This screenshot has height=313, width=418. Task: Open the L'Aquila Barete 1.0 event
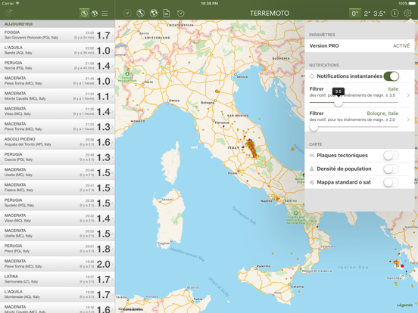coord(58,51)
